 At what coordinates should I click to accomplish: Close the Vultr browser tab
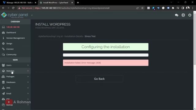36,3
